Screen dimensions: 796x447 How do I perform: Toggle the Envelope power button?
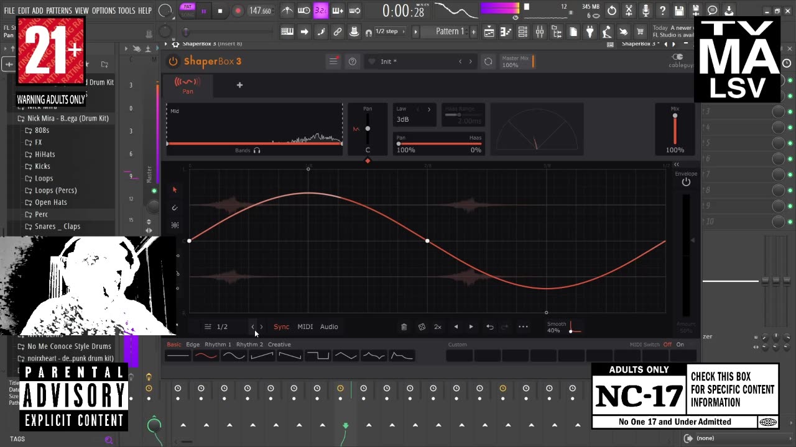[x=686, y=182]
